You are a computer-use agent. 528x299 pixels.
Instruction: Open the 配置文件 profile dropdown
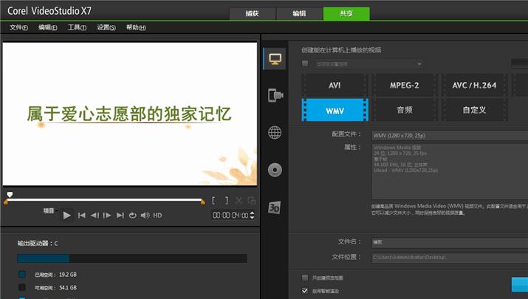[x=450, y=135]
